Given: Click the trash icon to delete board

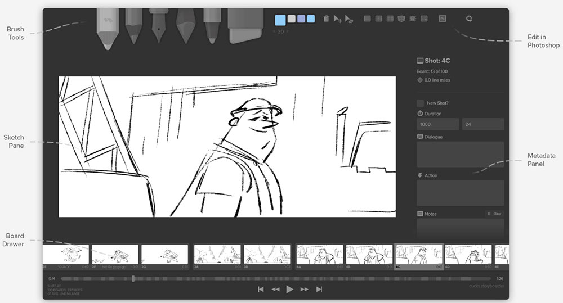Looking at the screenshot, I should click(x=326, y=19).
